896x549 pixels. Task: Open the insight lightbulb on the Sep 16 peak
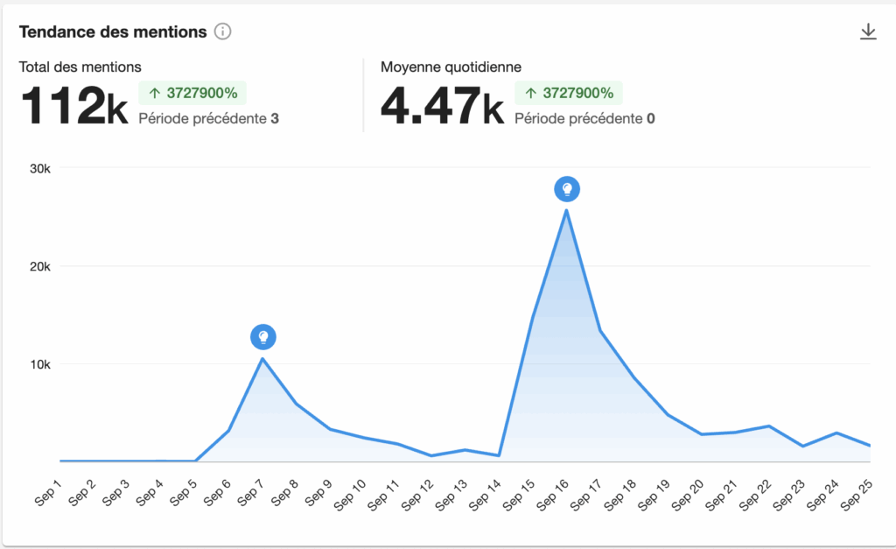567,188
